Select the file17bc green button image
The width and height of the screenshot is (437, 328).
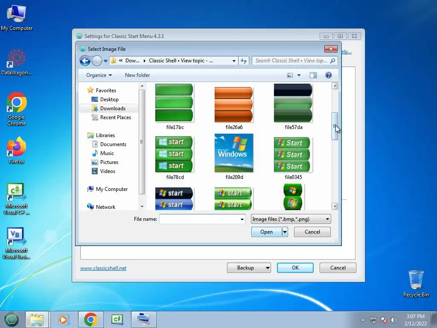click(175, 103)
